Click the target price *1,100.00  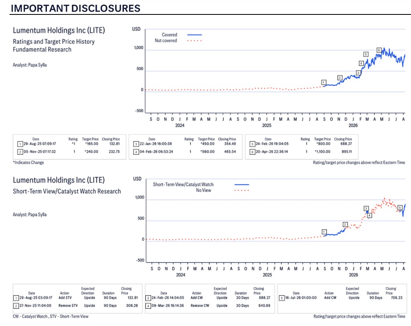point(323,152)
